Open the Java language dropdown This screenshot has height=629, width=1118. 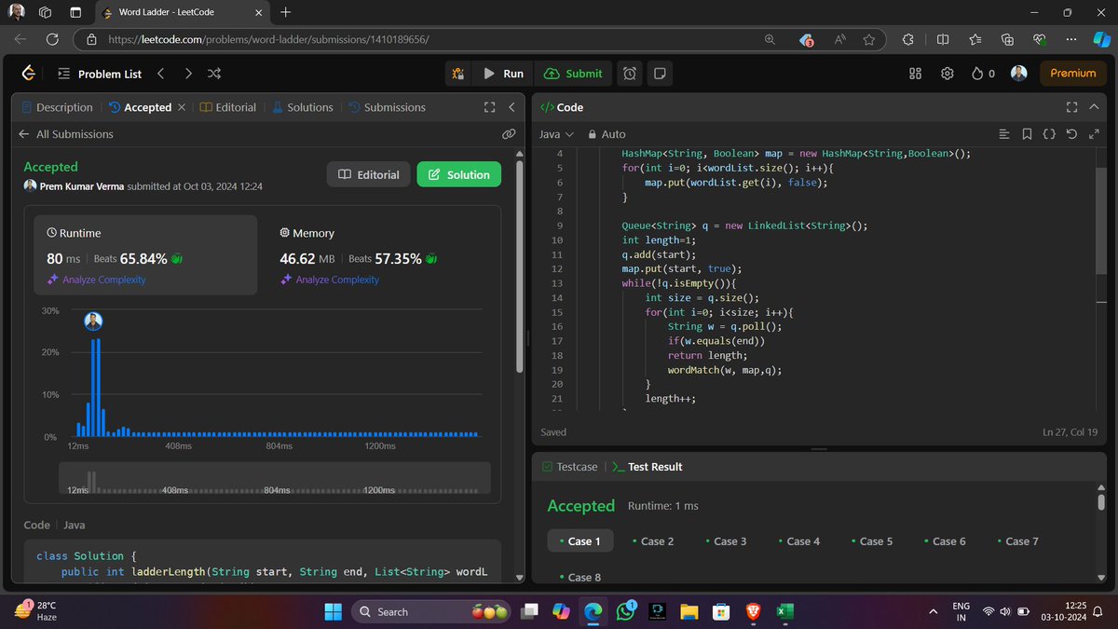[x=556, y=134]
